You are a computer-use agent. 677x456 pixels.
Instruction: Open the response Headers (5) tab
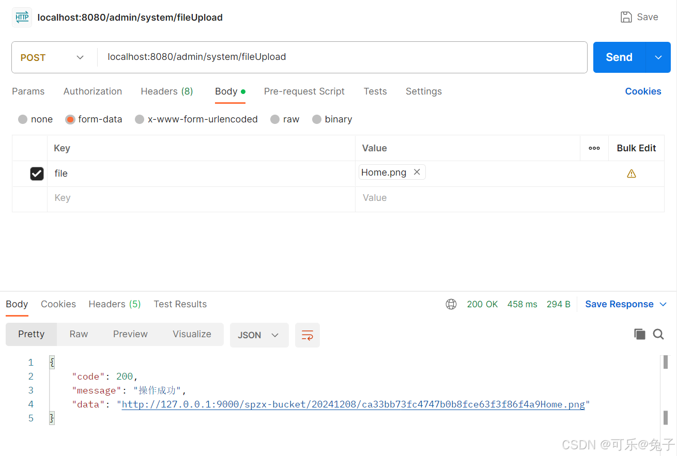[114, 304]
